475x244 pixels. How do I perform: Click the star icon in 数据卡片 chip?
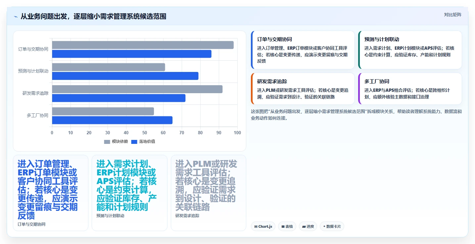(324, 226)
